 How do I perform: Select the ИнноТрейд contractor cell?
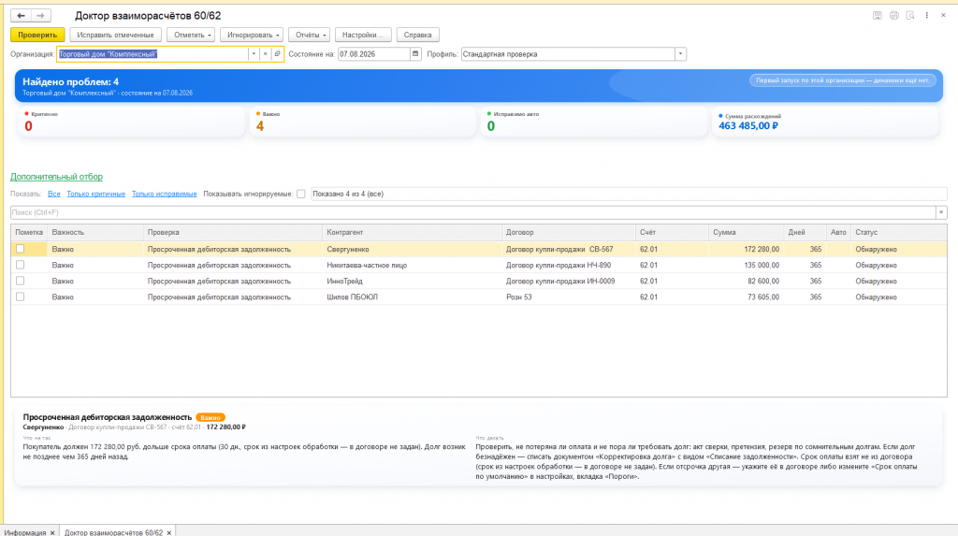[412, 281]
